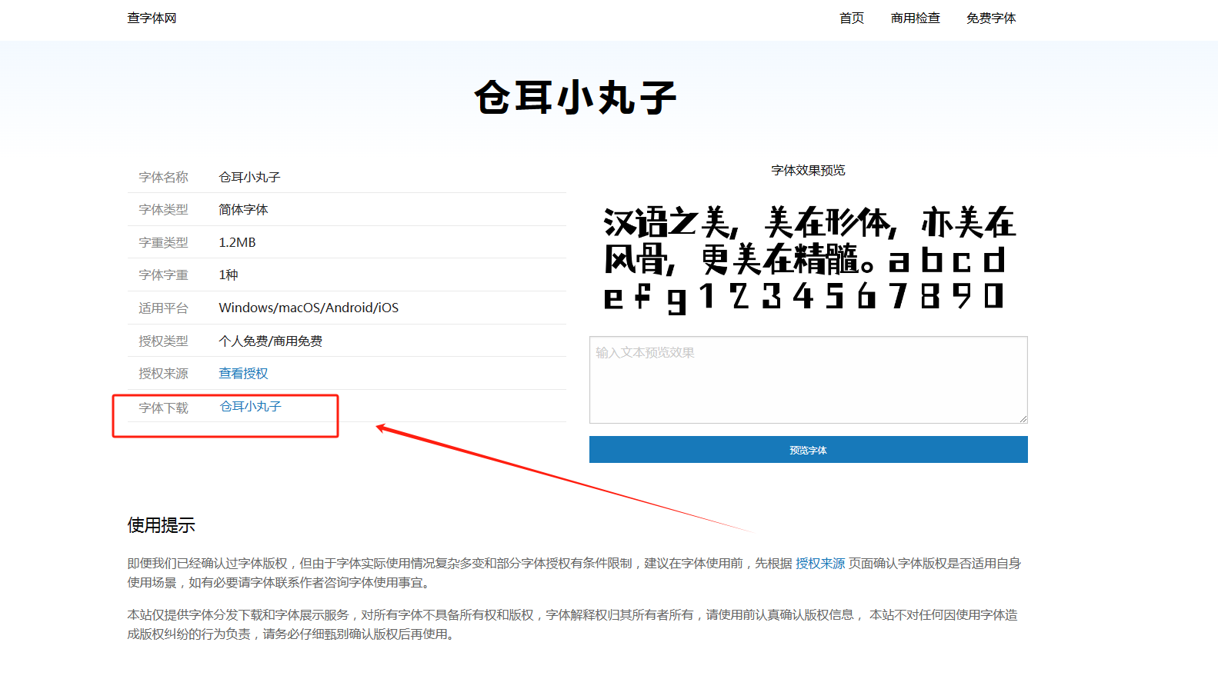
Task: Grab the text area resize handle
Action: [x=1023, y=418]
